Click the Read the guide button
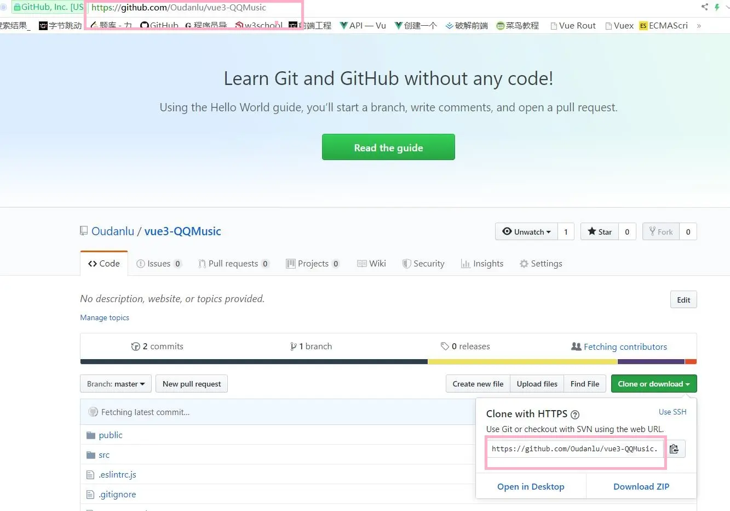This screenshot has height=511, width=730. (x=388, y=147)
